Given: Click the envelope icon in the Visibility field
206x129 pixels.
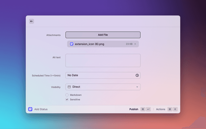Looking at the screenshot, I should coord(69,87).
